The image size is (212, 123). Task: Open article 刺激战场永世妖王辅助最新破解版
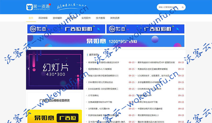[x=153, y=69]
